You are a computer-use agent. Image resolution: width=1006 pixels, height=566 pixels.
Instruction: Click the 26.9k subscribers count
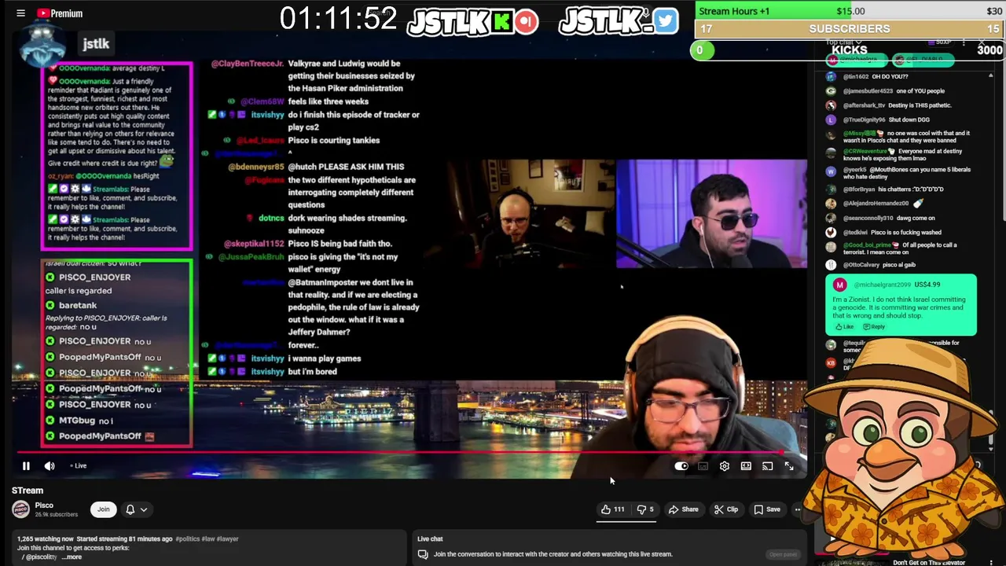click(x=57, y=515)
